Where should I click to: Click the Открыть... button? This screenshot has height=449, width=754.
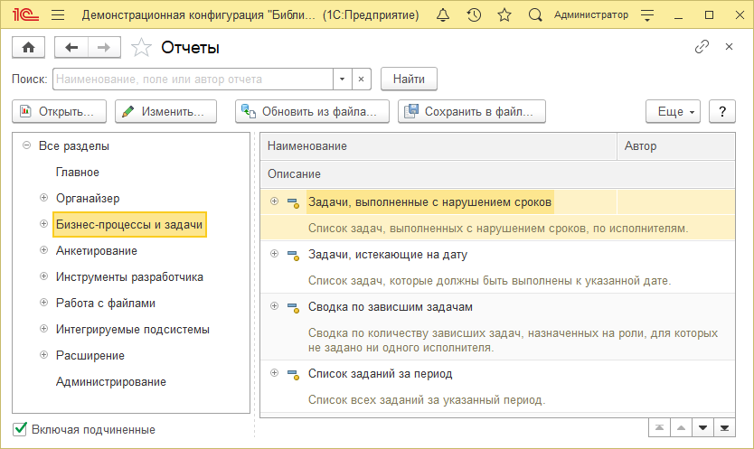pos(59,111)
